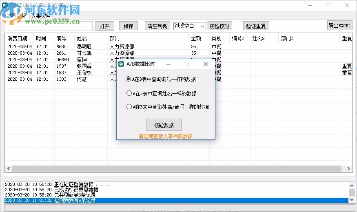Switch to the 人事资料 tab
The image size is (357, 212).
pos(41,16)
